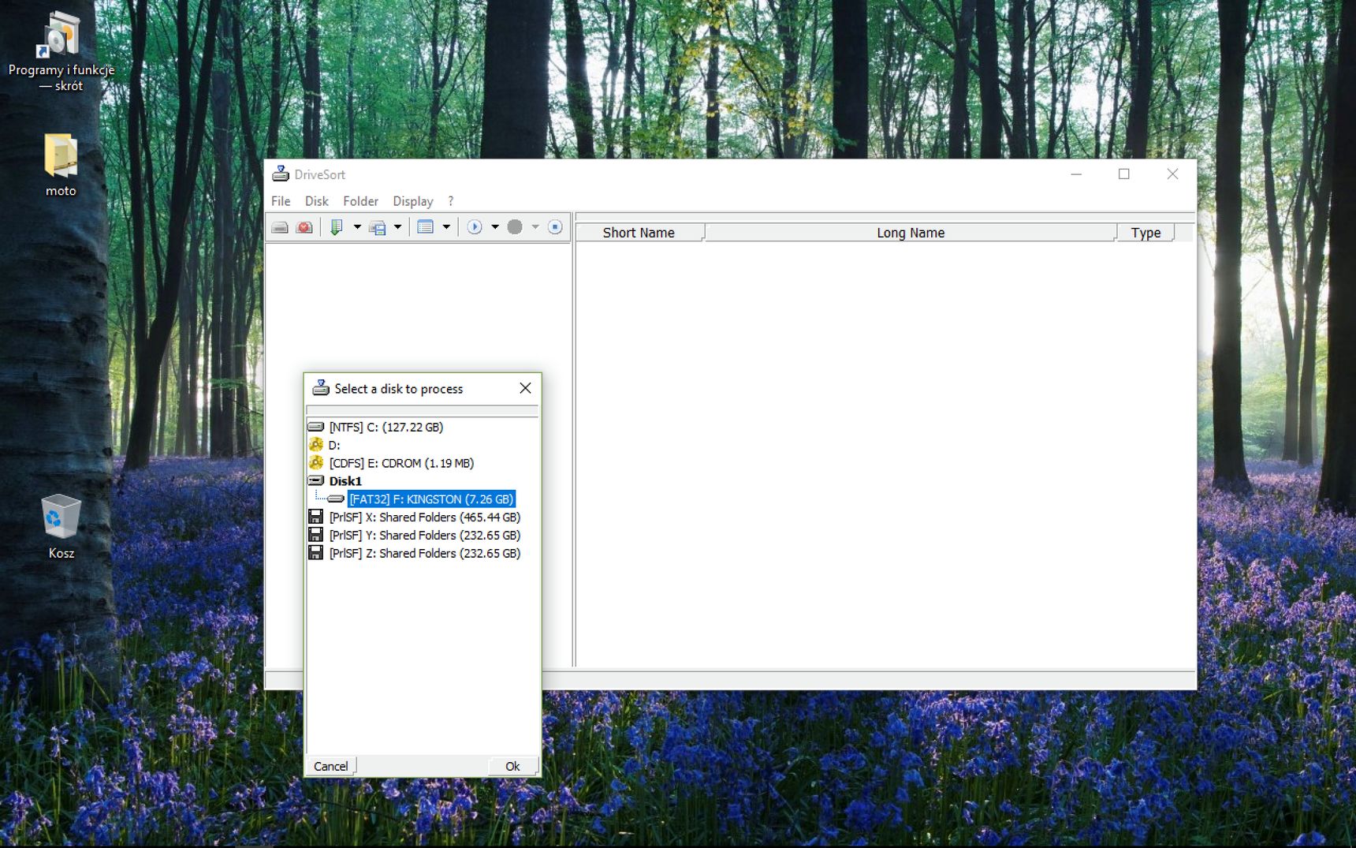Open dropdown arrow next to play button

point(495,227)
